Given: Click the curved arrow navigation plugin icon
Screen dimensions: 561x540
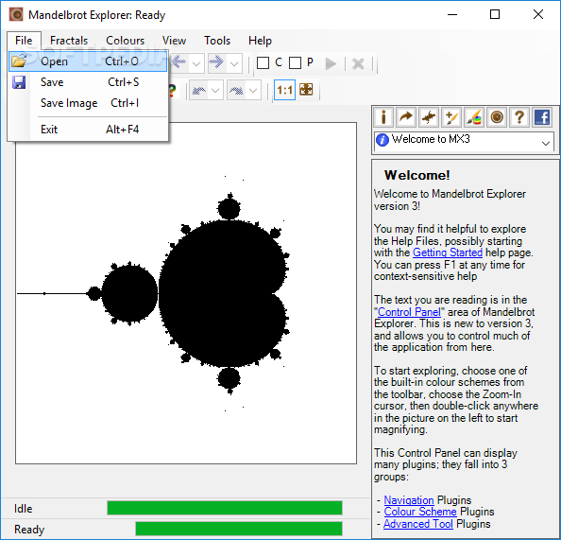Looking at the screenshot, I should click(x=406, y=117).
